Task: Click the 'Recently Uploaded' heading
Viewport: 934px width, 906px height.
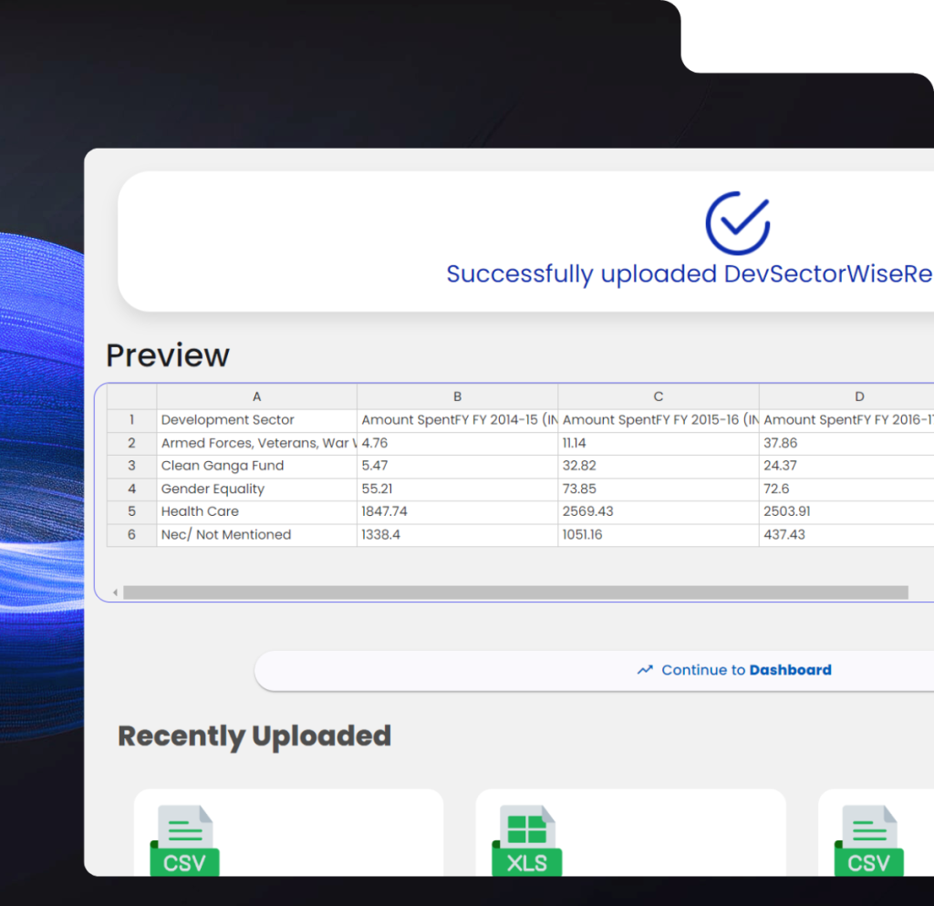Action: [254, 737]
